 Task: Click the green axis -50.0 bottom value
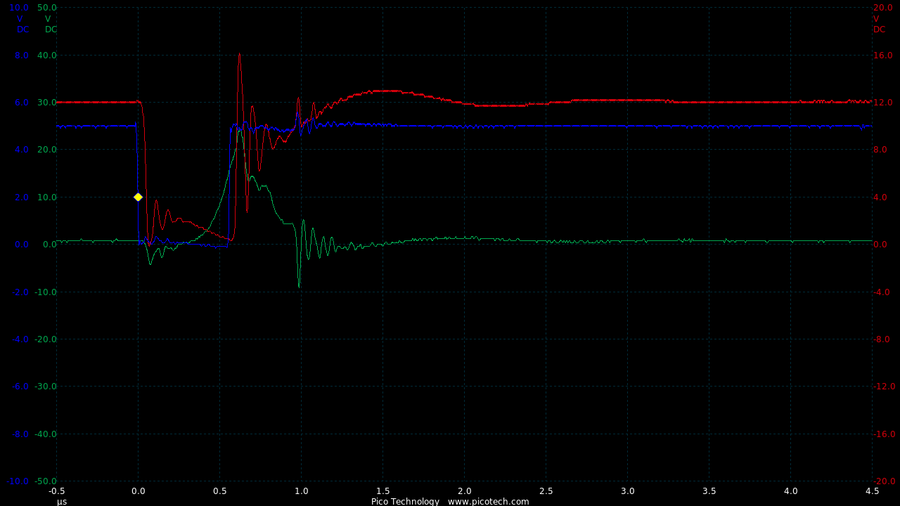point(46,481)
